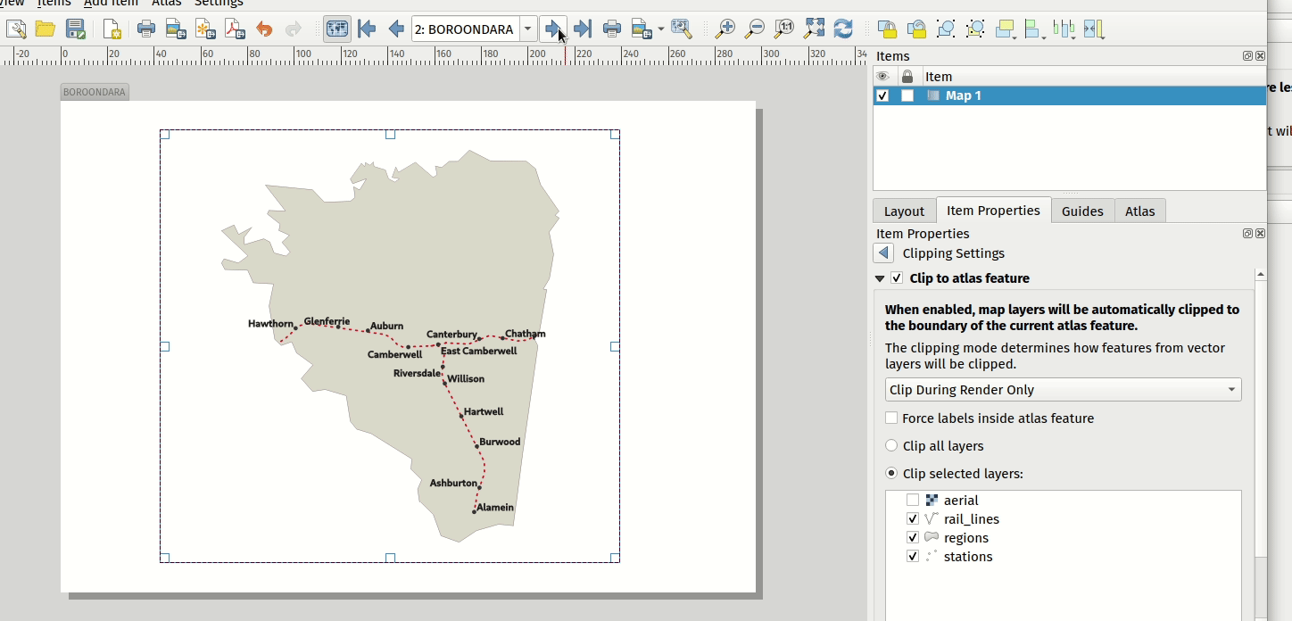1292x621 pixels.
Task: Jump to the last atlas feature
Action: click(x=583, y=29)
